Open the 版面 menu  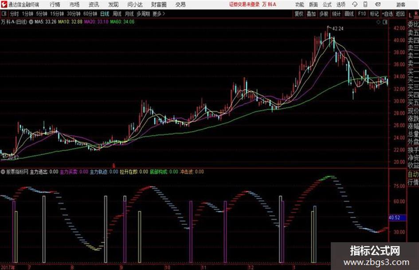[313, 4]
